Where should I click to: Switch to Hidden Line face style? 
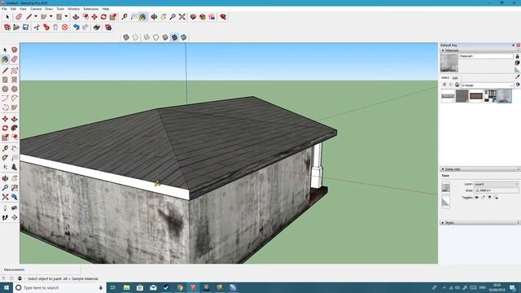tap(155, 37)
